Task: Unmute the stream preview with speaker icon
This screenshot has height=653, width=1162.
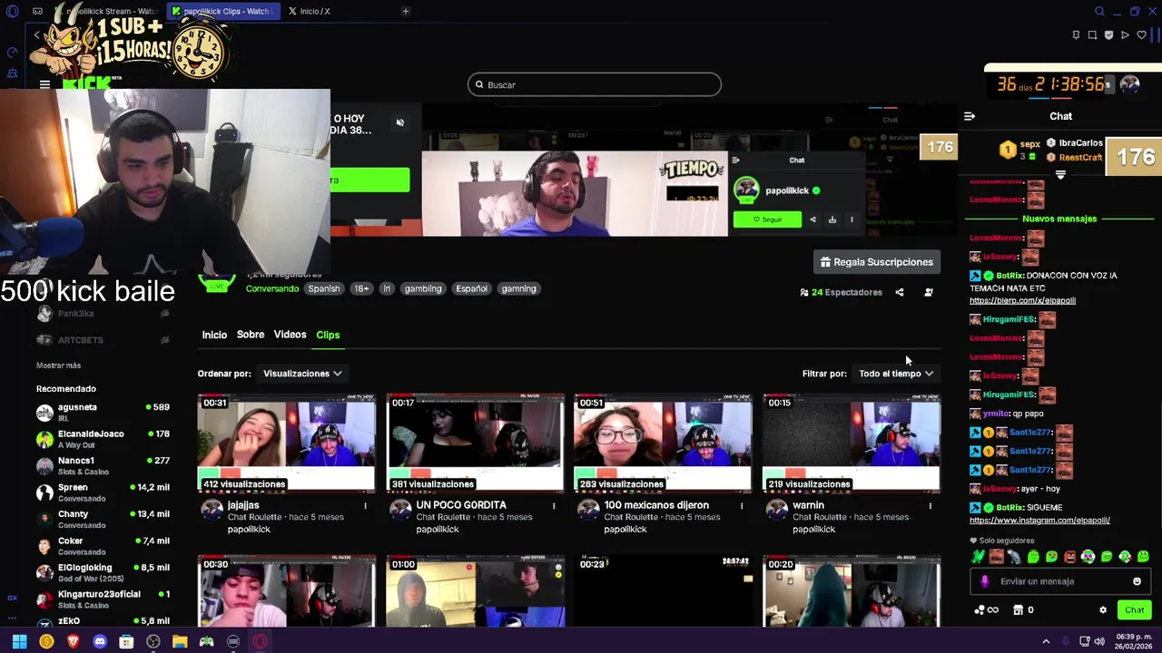Action: (x=400, y=122)
